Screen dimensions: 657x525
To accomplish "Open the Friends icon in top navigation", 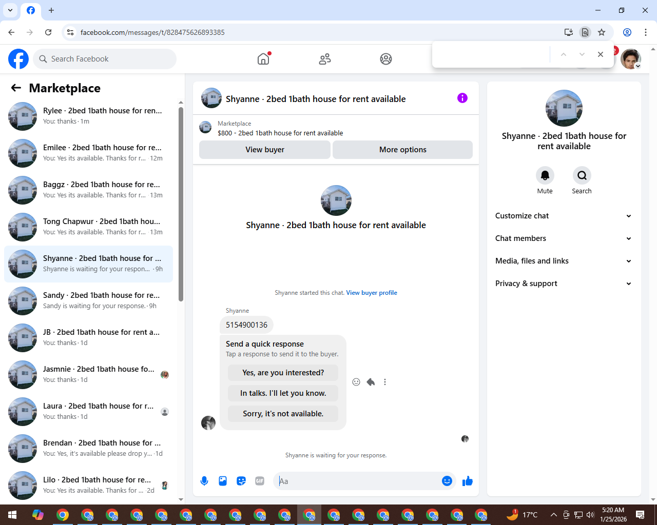I will [325, 59].
